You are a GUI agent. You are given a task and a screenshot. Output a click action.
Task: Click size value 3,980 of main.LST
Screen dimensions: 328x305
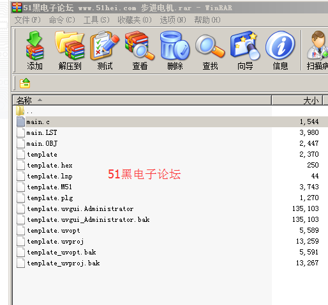click(x=309, y=132)
